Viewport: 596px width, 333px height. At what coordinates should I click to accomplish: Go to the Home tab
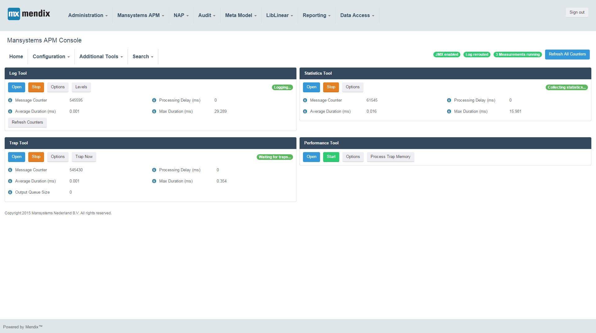16,57
